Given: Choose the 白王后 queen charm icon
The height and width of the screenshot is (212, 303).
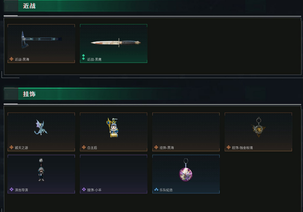Looking at the screenshot, I should point(113,127).
